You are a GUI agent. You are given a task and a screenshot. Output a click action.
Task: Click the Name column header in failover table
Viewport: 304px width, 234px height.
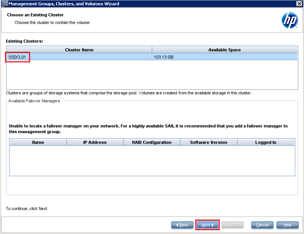(38, 142)
